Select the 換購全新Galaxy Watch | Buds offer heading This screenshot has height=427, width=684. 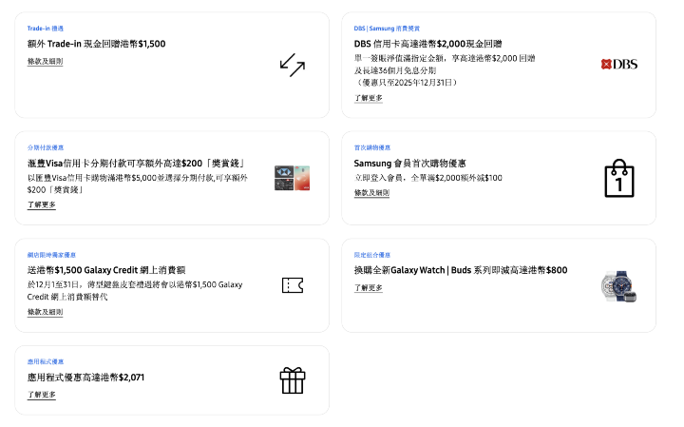[461, 270]
